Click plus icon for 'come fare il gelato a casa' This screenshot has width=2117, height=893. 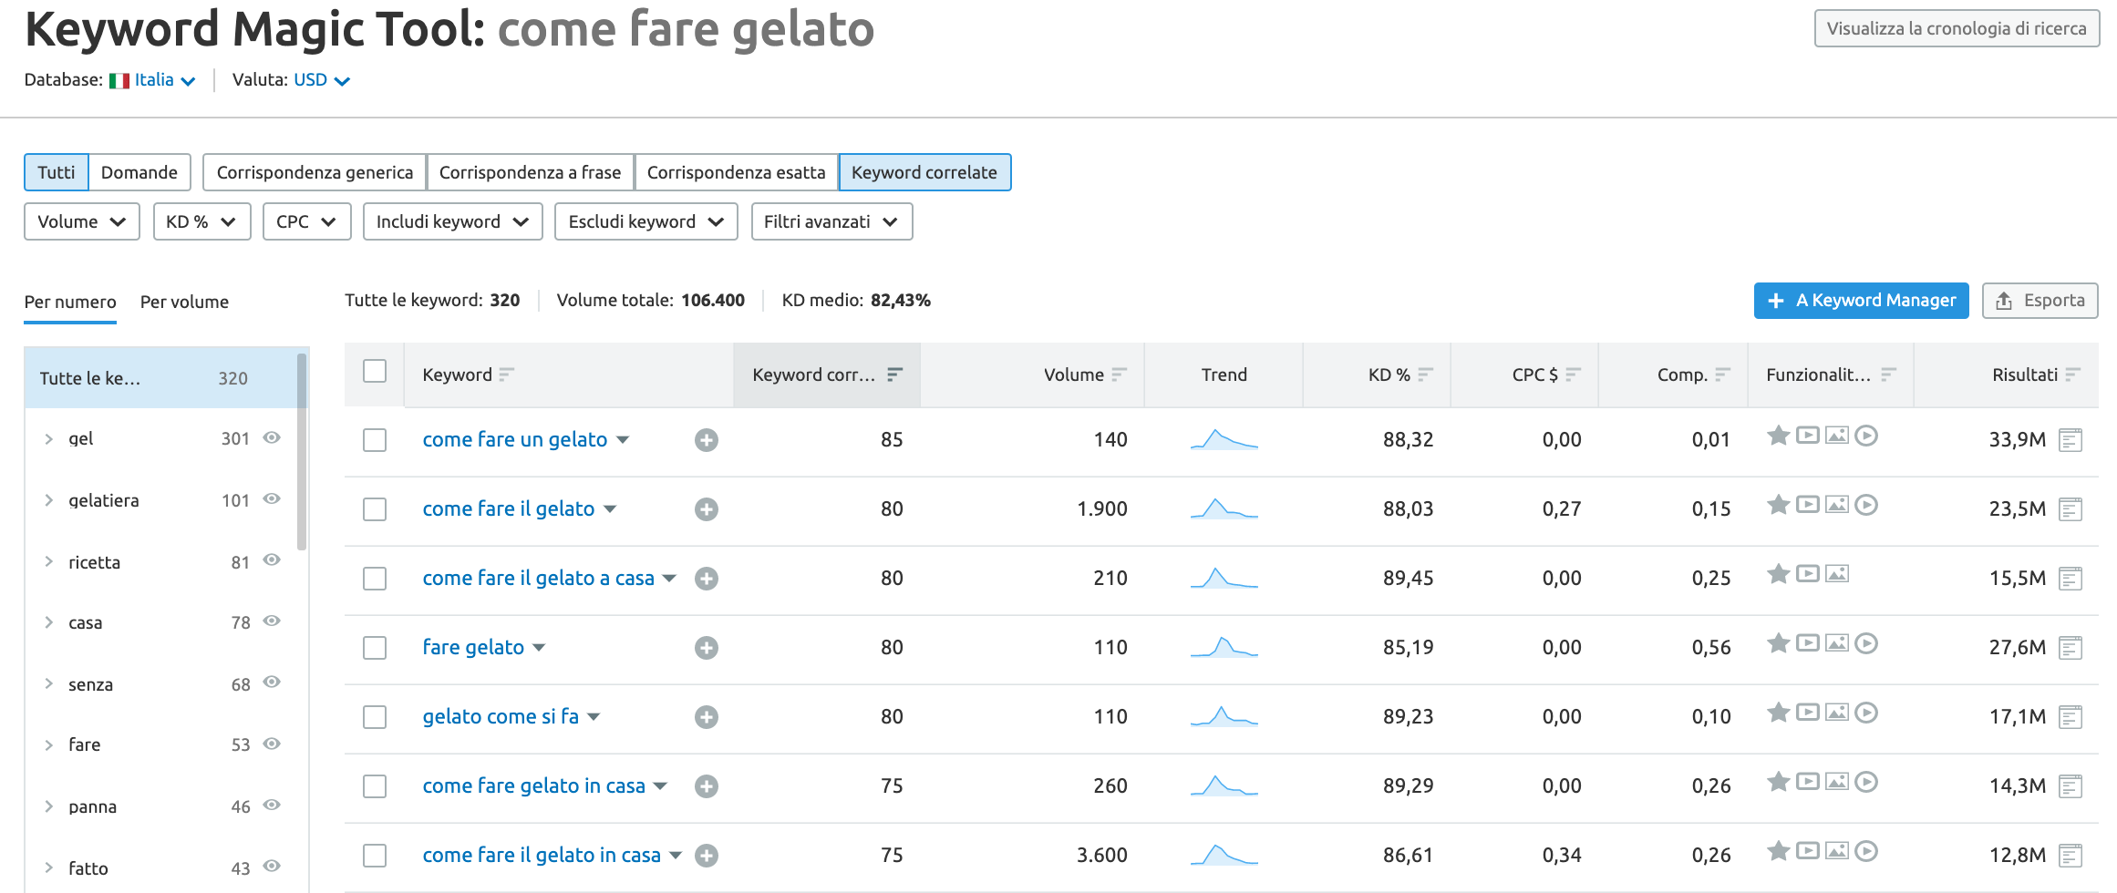tap(706, 579)
